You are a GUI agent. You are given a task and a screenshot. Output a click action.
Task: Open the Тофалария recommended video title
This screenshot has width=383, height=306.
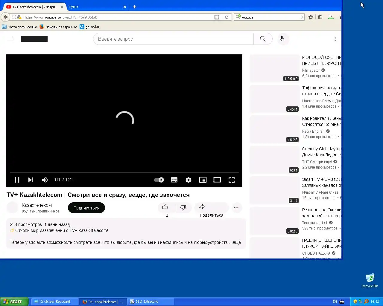(x=322, y=91)
